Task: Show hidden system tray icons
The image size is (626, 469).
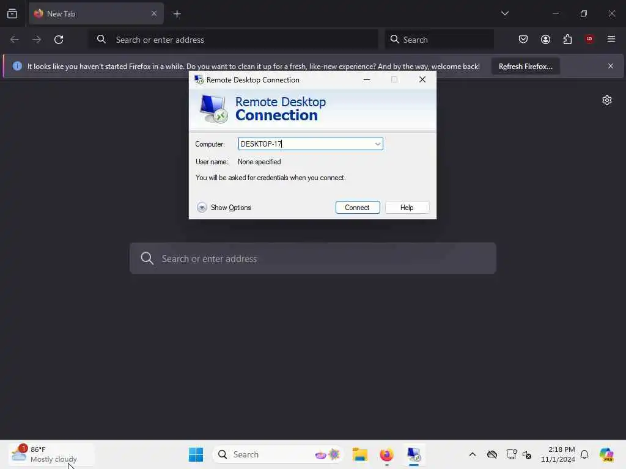Action: click(x=473, y=454)
